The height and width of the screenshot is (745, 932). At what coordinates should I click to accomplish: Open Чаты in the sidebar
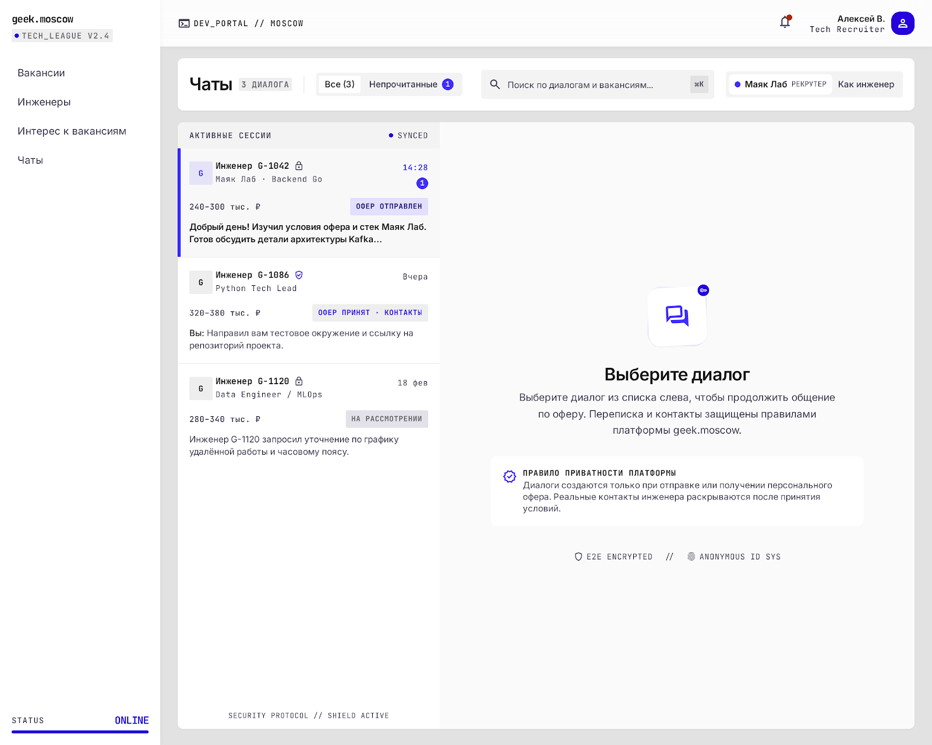point(30,160)
